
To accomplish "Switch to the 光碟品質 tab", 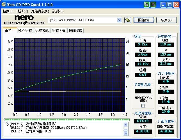I will click(x=59, y=31).
